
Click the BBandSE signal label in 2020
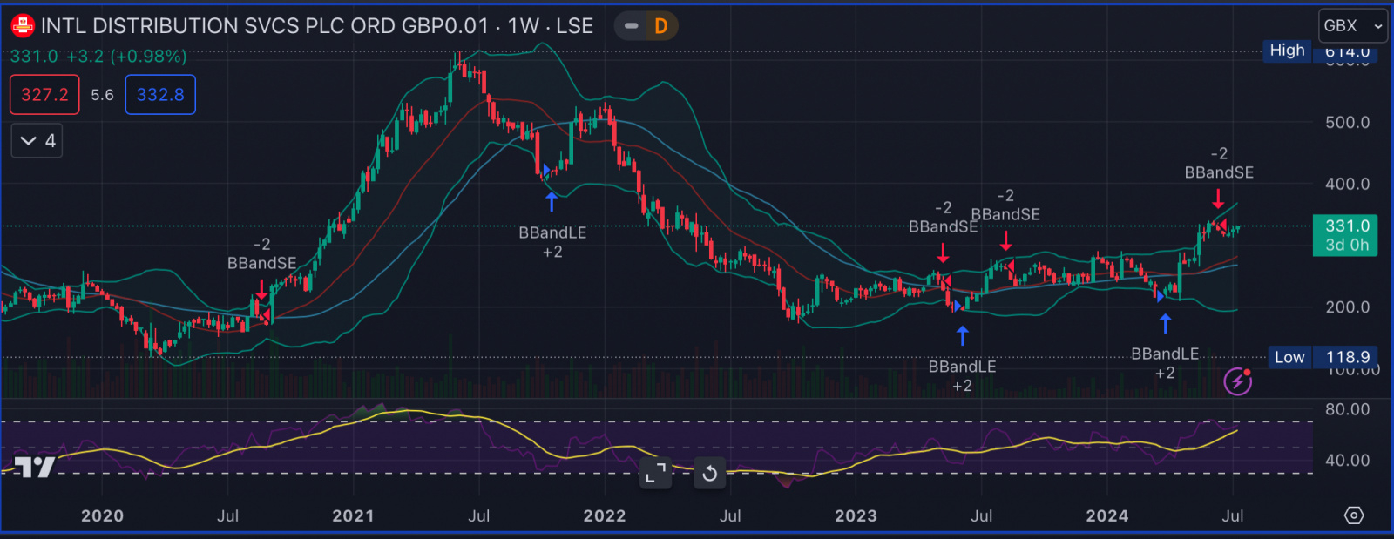261,263
